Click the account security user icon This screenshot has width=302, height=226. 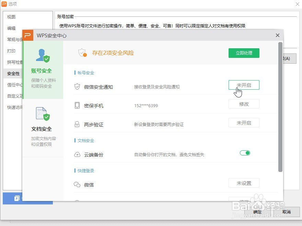(43, 56)
